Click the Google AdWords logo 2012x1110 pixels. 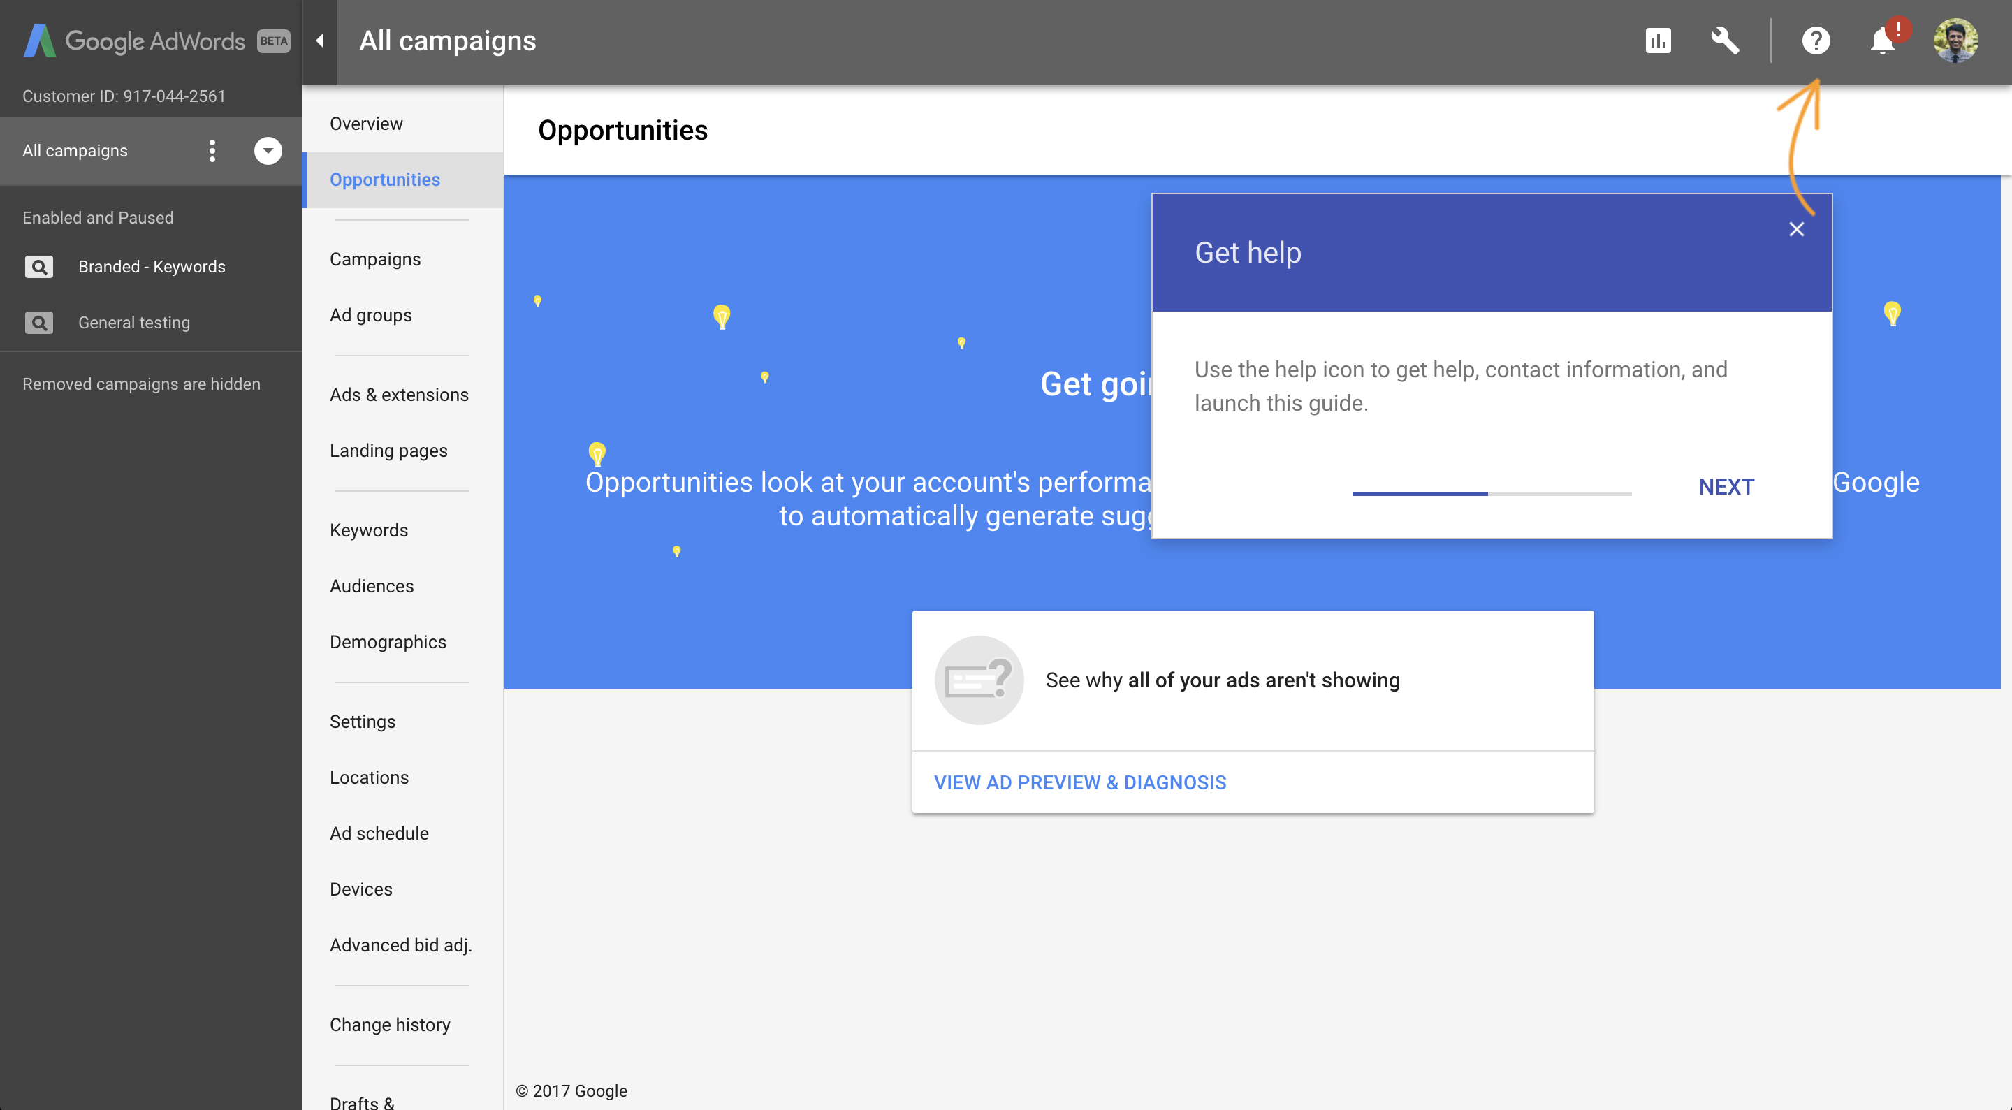(x=134, y=41)
